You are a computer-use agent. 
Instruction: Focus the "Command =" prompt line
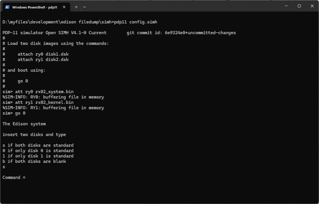(14, 177)
